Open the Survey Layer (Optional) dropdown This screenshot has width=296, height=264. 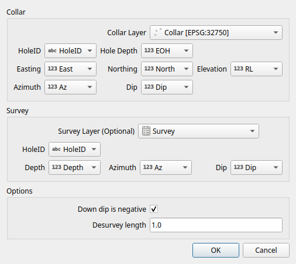click(198, 131)
